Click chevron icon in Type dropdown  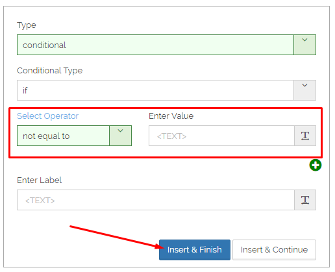[x=304, y=40]
